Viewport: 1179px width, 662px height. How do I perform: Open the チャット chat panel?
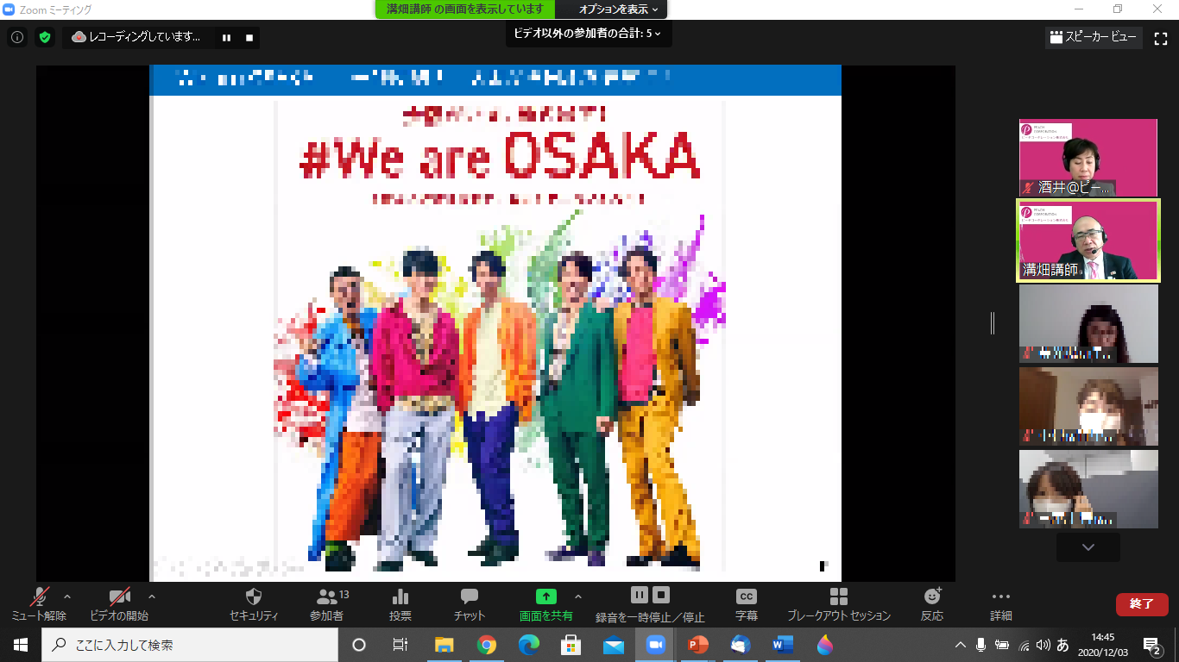[470, 604]
